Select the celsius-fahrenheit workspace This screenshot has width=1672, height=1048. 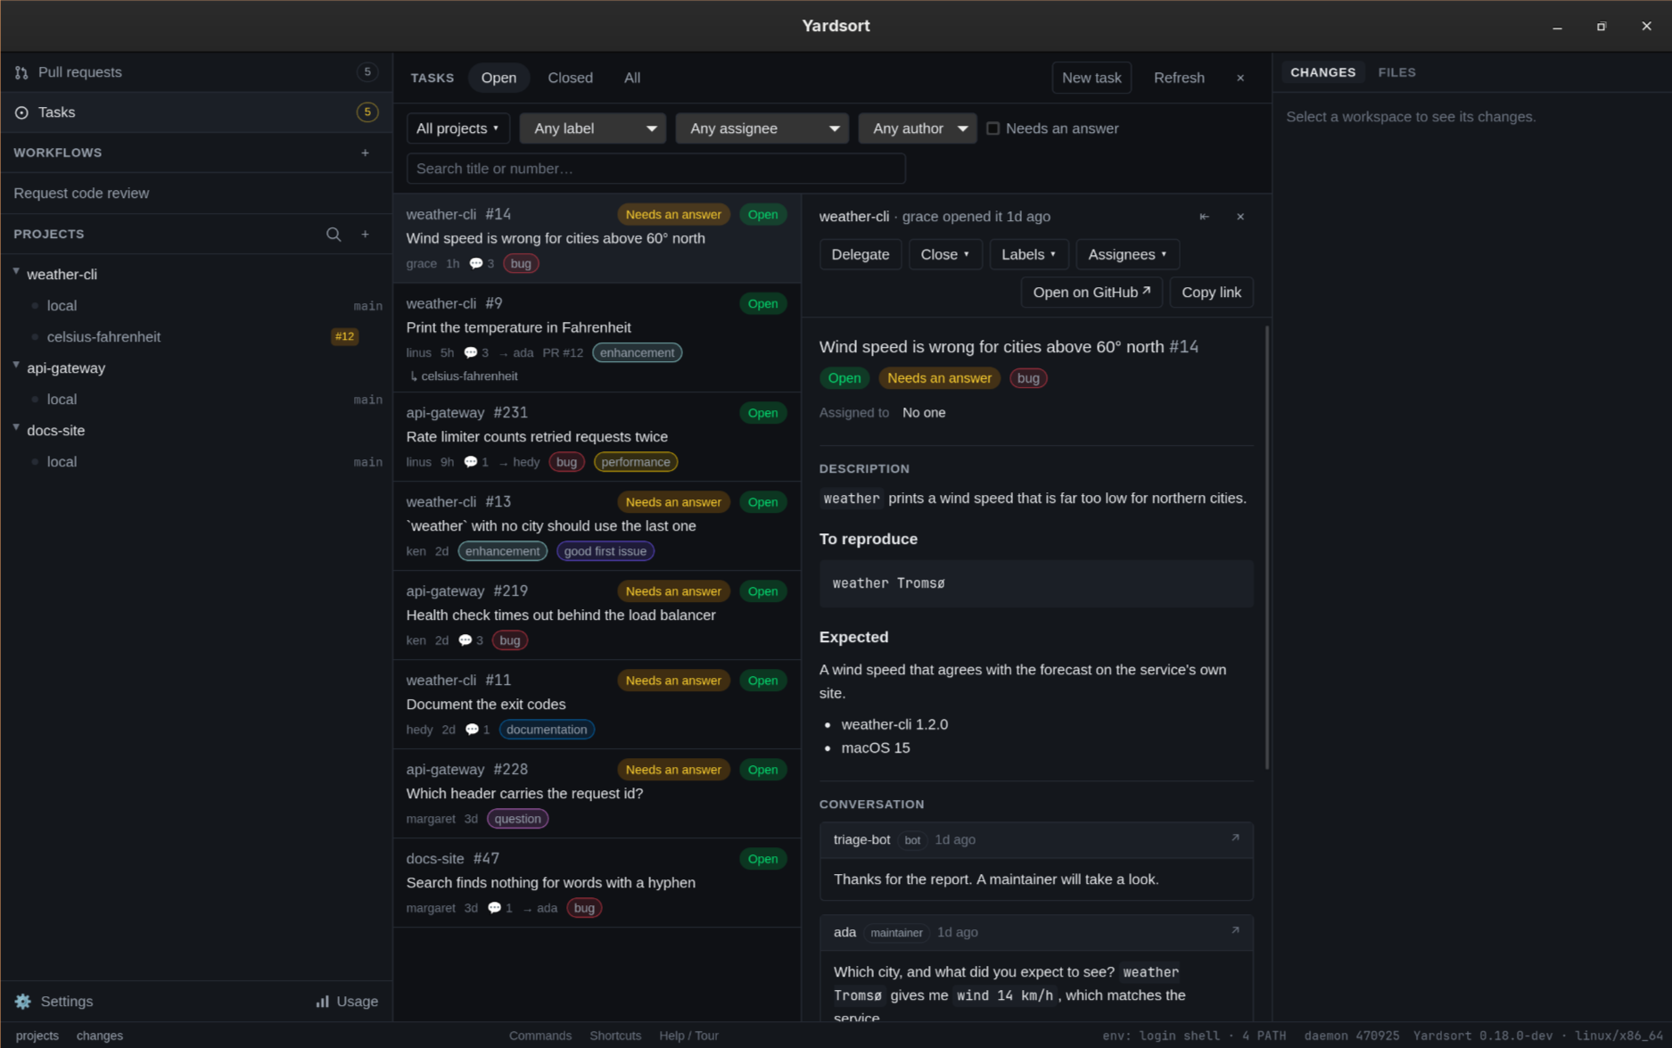pyautogui.click(x=196, y=337)
